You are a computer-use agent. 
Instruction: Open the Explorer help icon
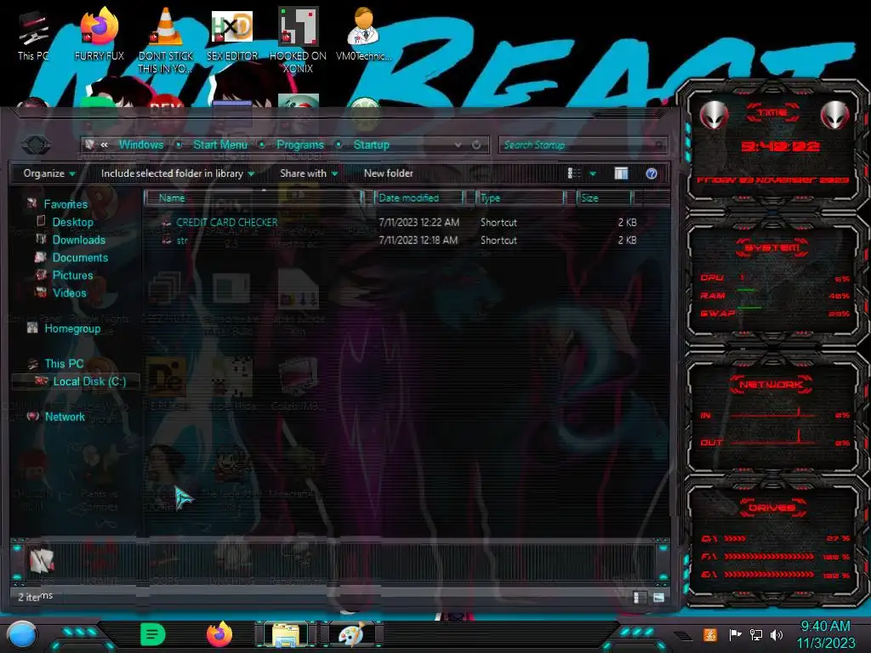tap(651, 173)
